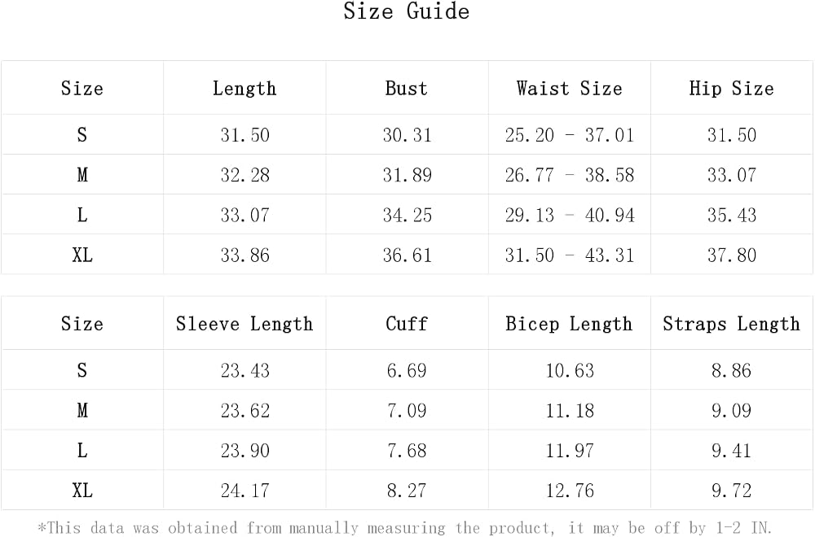Click the Cuff column header

[x=407, y=324]
